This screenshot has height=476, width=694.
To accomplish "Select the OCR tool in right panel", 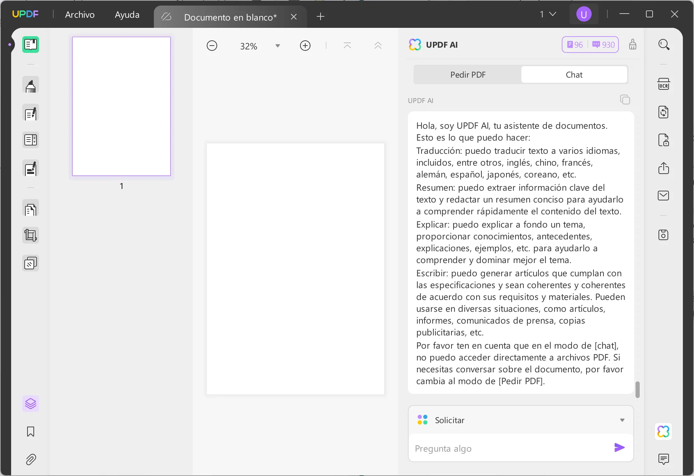I will [663, 84].
